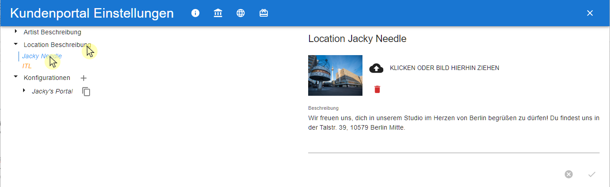Click 'Klicken oder Bild hierhin ziehen'
The width and height of the screenshot is (610, 187).
tap(444, 68)
